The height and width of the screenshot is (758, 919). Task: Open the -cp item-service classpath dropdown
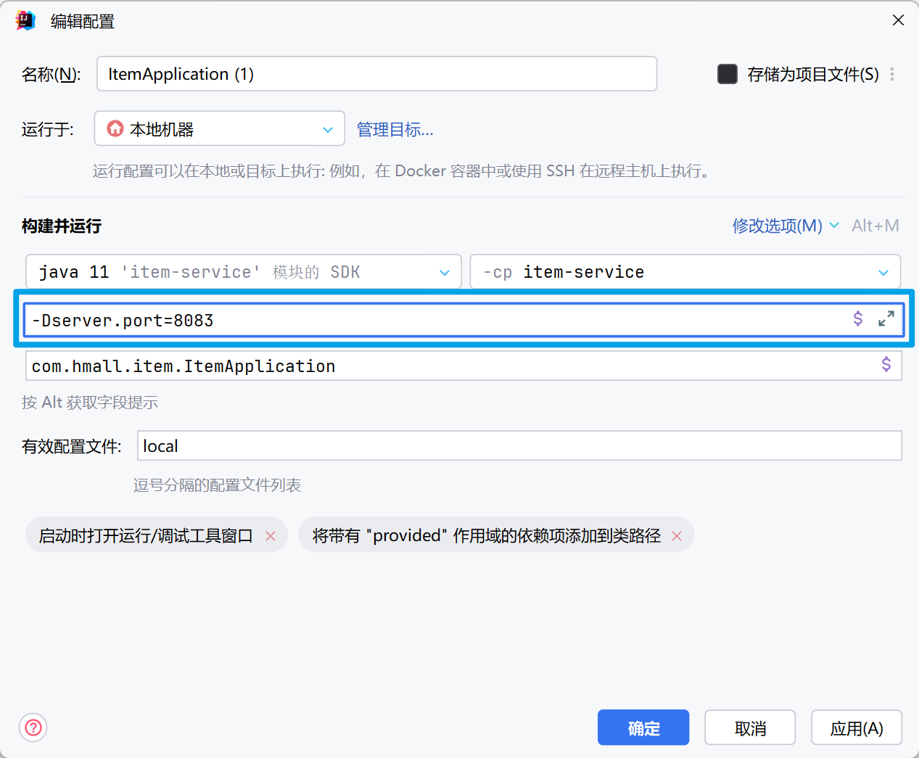[685, 272]
